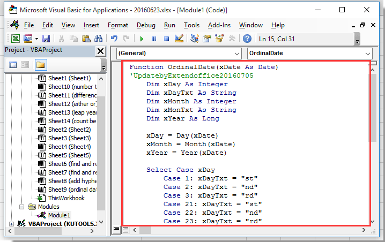Select Sheet11 (differenc in project tree
Viewport: 385px width, 242px height.
72,95
